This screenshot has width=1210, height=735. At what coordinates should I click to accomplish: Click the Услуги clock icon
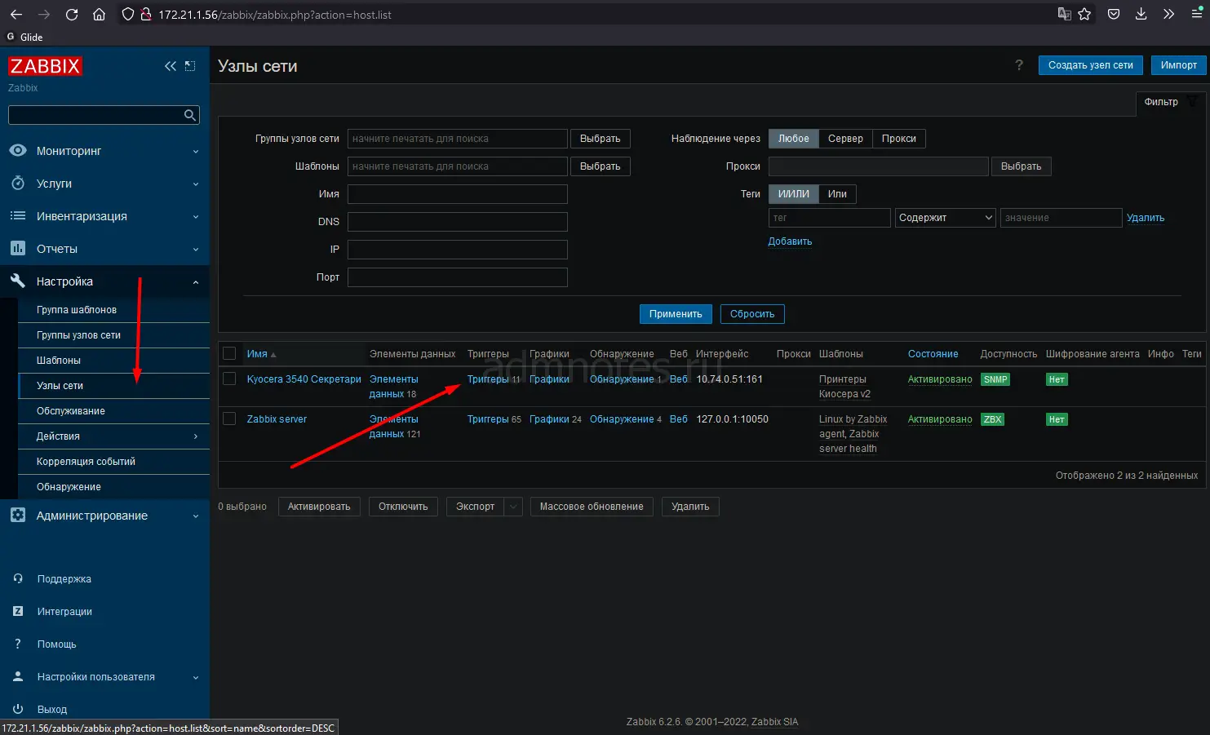pyautogui.click(x=18, y=184)
